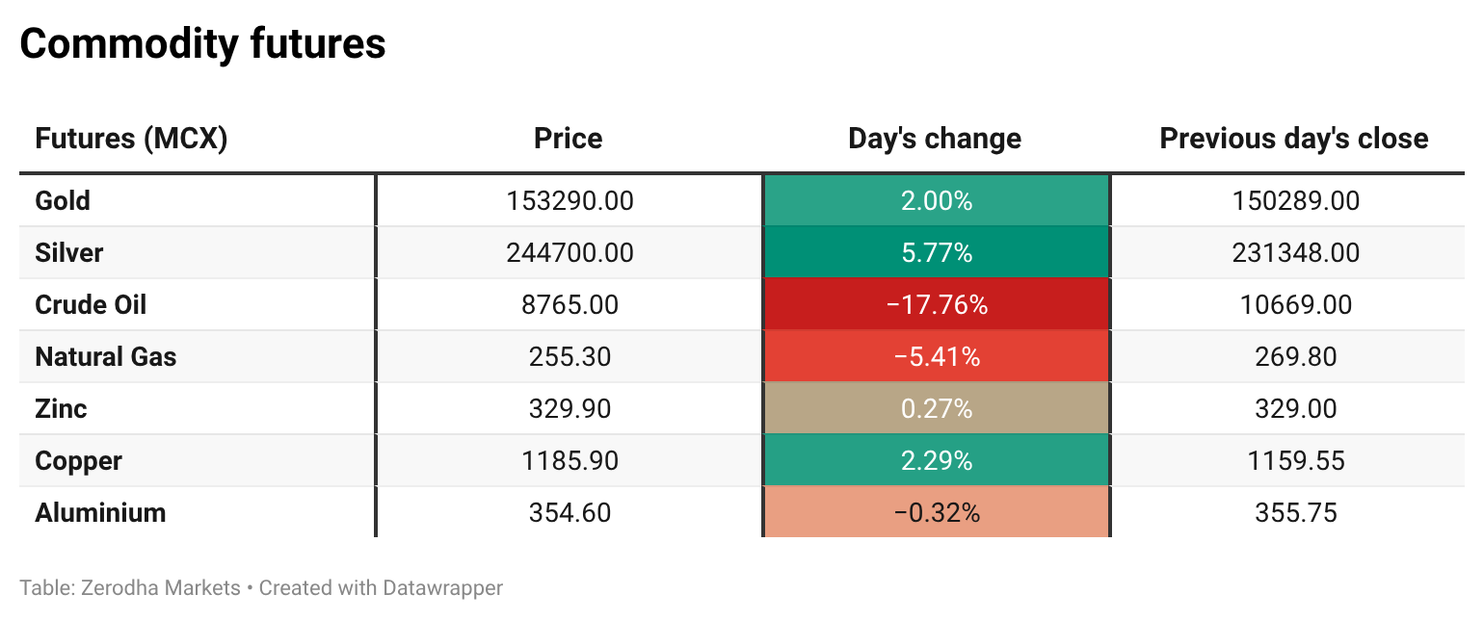Screen dimensions: 1484x620
Task: Sort by the "Day's change" header
Action: click(x=934, y=139)
